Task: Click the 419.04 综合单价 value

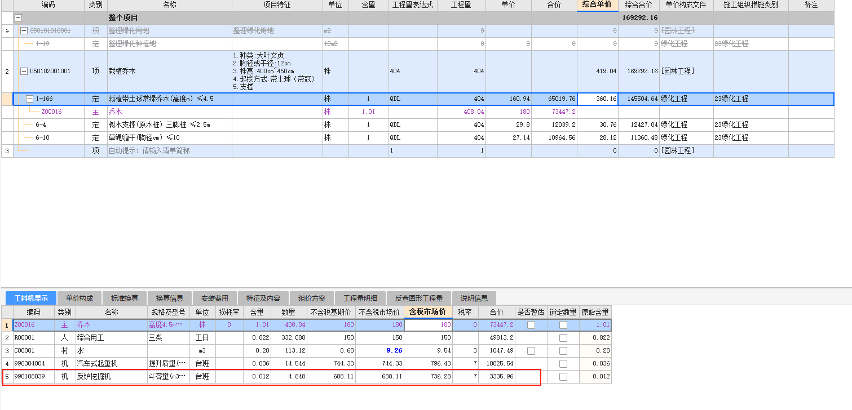Action: tap(606, 72)
